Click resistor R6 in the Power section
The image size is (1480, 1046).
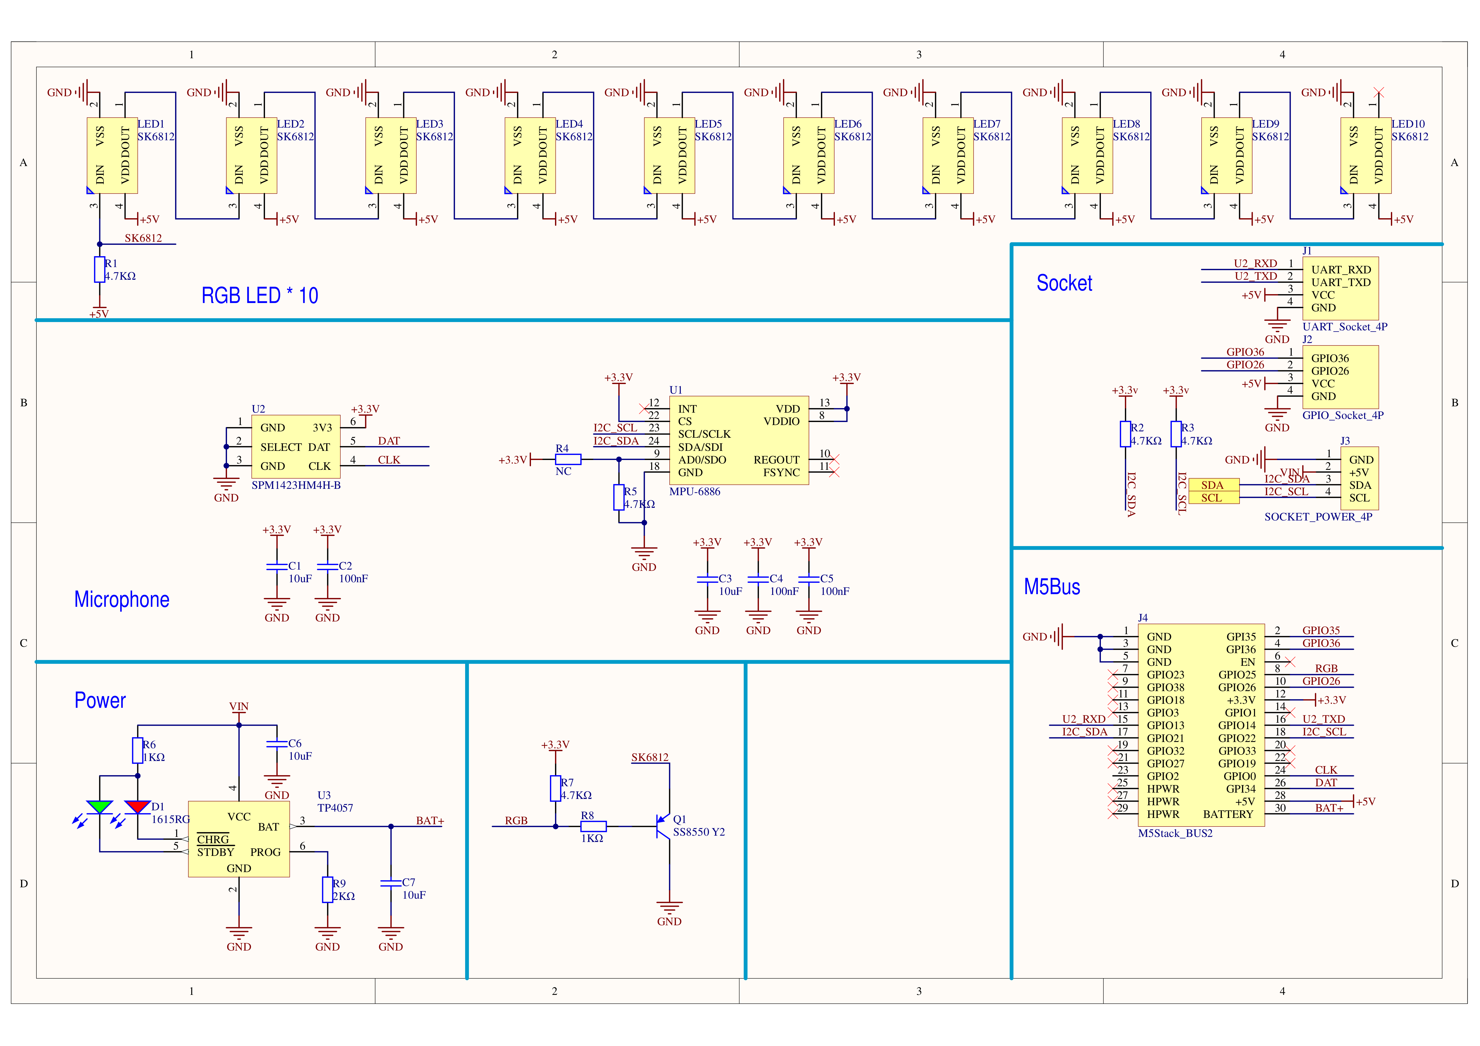click(137, 750)
